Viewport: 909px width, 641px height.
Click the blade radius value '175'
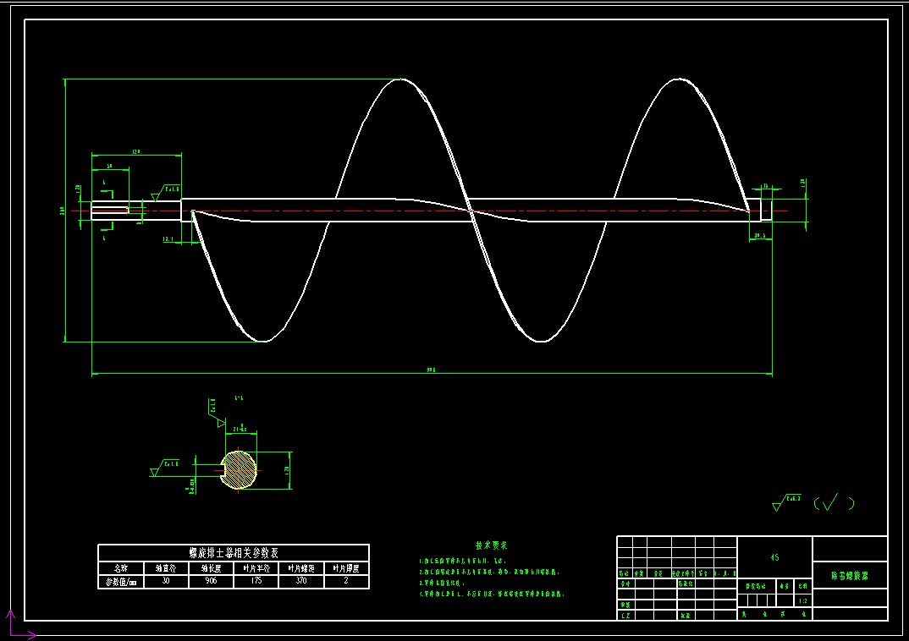pos(256,581)
